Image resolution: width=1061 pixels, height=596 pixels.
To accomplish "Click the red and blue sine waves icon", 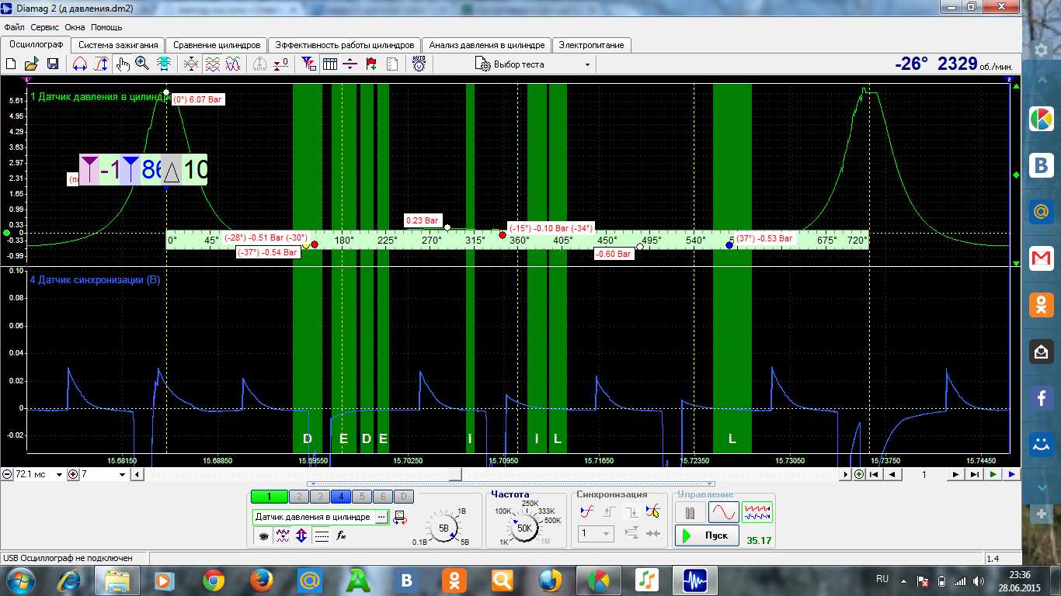I will coord(232,64).
